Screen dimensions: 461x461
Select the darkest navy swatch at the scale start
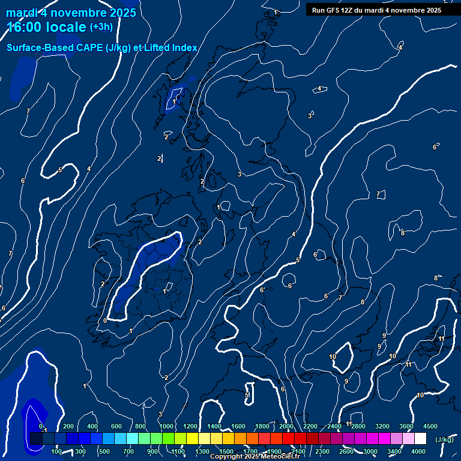tap(36, 438)
